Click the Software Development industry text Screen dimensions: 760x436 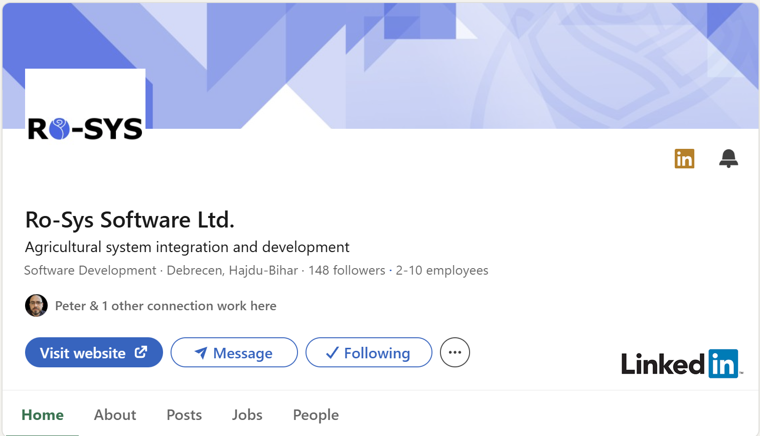coord(90,271)
